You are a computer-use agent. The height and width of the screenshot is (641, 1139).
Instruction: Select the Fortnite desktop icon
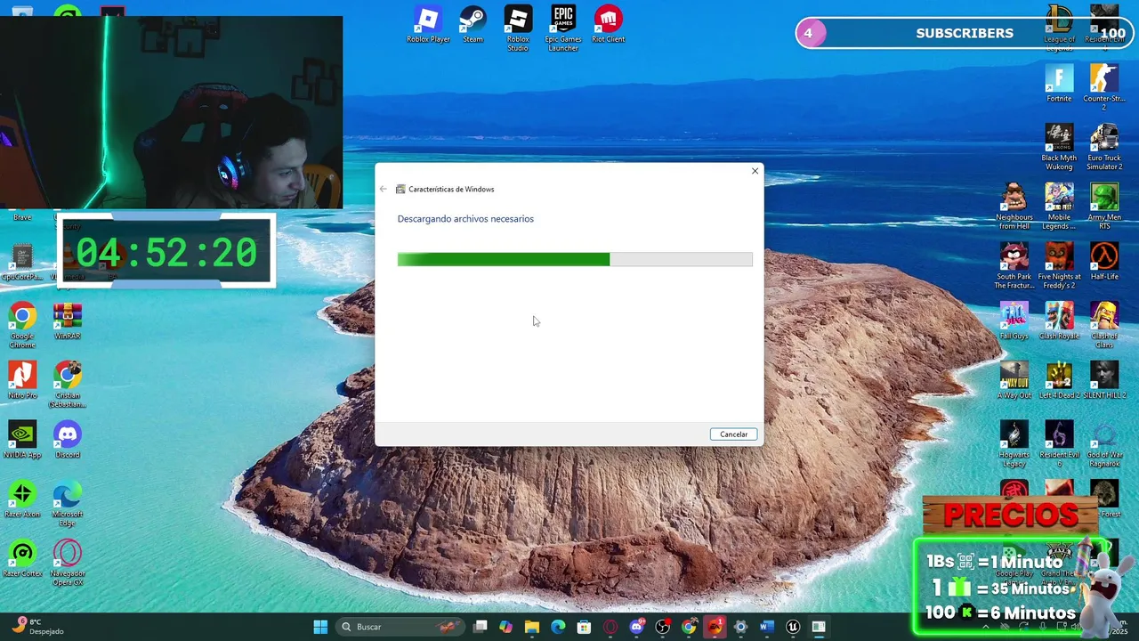1059,85
